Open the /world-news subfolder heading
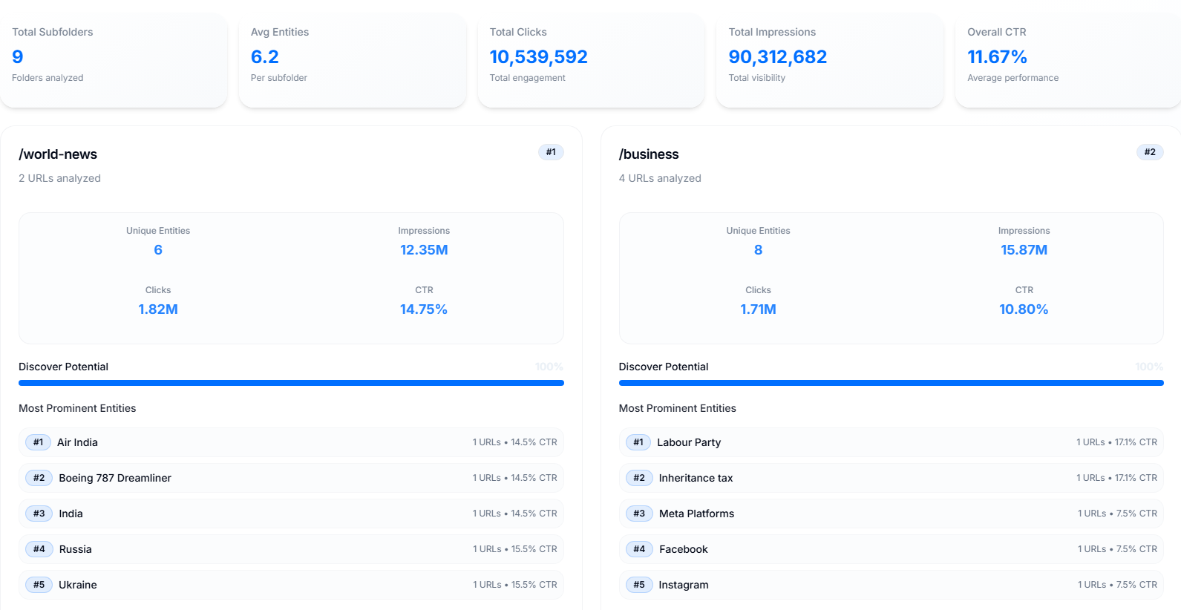The height and width of the screenshot is (610, 1181). tap(58, 154)
